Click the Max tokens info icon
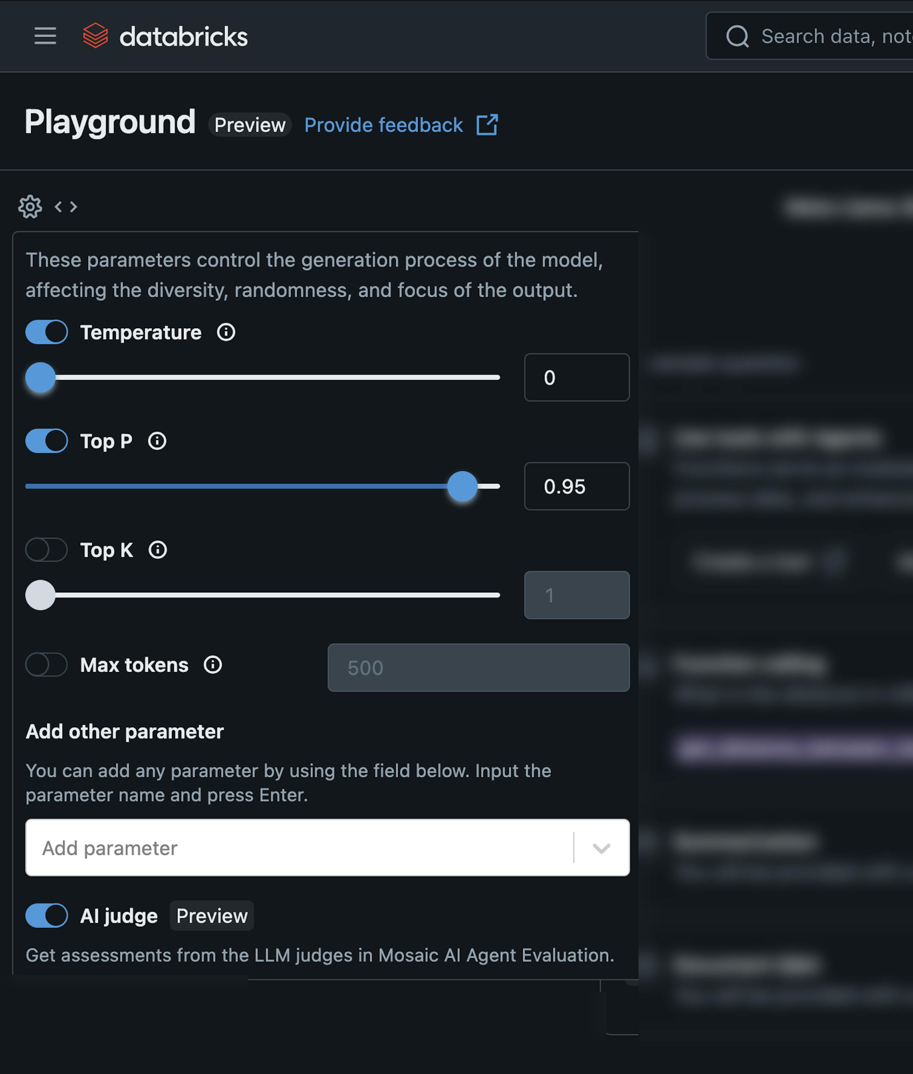The height and width of the screenshot is (1074, 913). pos(213,665)
